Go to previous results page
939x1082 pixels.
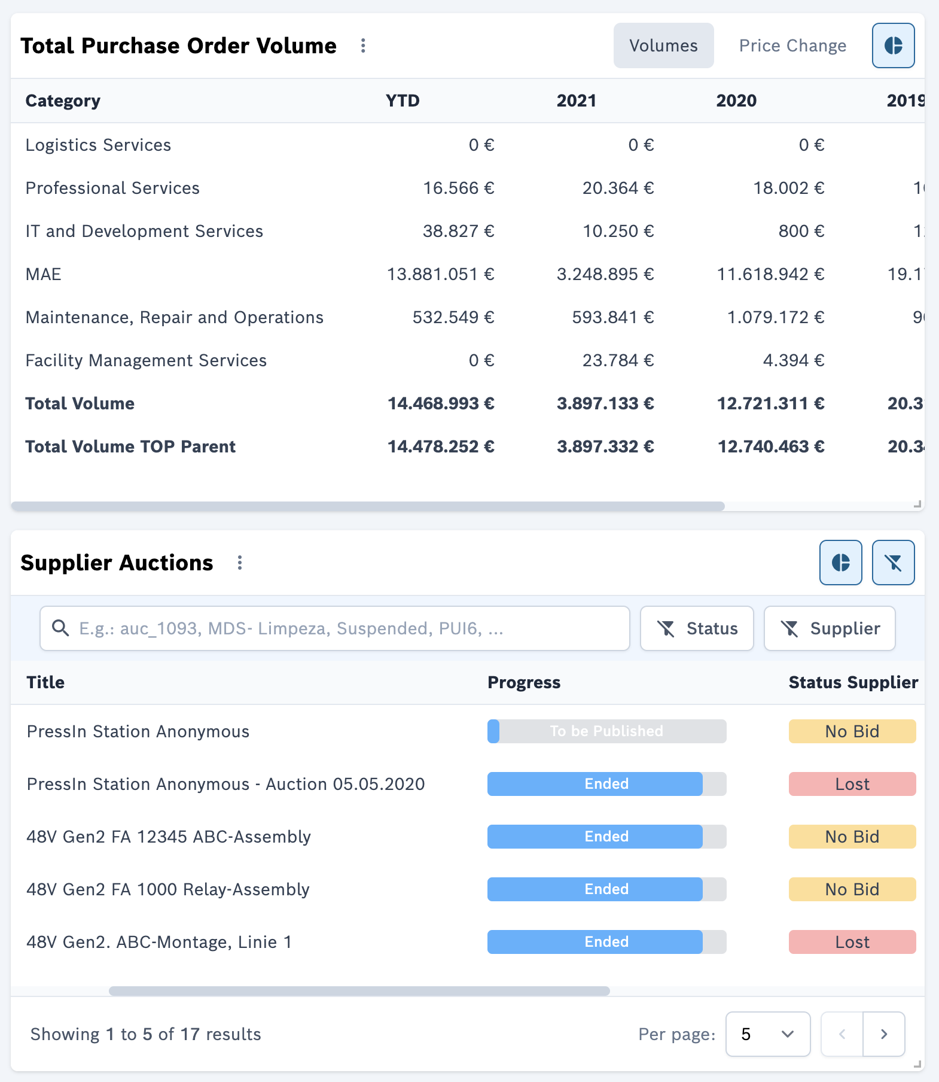click(842, 1034)
